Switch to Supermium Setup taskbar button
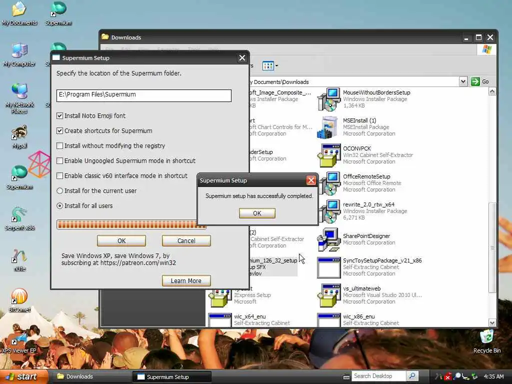The height and width of the screenshot is (384, 512). coord(171,377)
